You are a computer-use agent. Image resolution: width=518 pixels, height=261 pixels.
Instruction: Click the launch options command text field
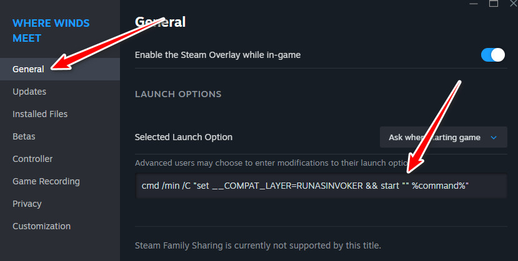click(321, 186)
